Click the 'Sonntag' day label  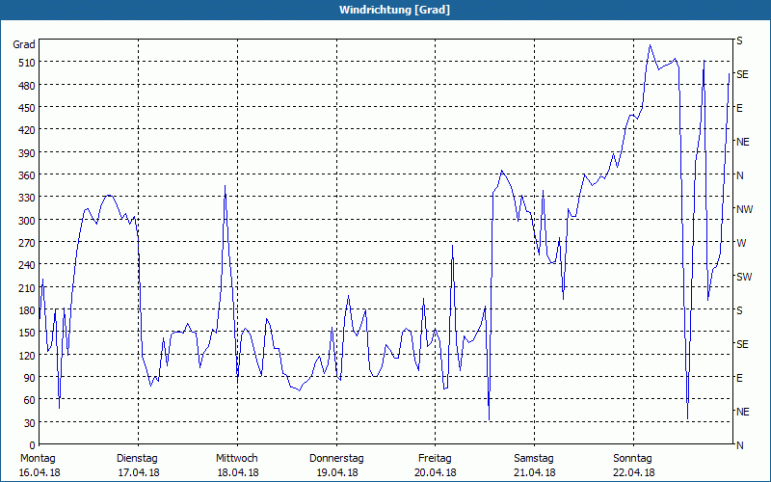(632, 459)
